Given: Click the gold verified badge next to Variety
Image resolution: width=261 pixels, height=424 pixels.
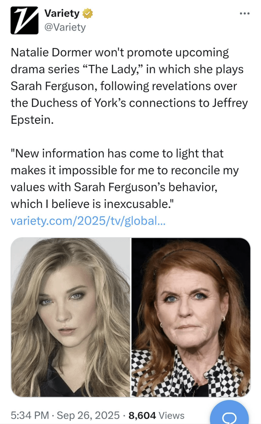Looking at the screenshot, I should [87, 13].
